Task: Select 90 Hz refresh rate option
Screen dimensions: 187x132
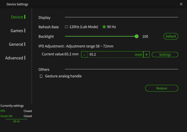Action: [x=104, y=27]
